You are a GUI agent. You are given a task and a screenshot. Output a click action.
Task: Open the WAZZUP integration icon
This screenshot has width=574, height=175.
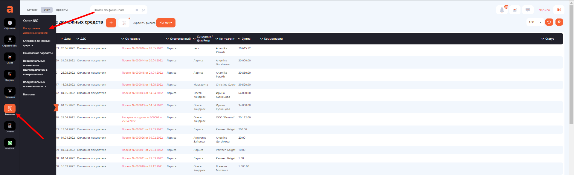point(10,143)
